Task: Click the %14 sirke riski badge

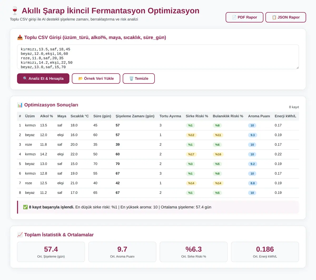Action: (x=191, y=183)
